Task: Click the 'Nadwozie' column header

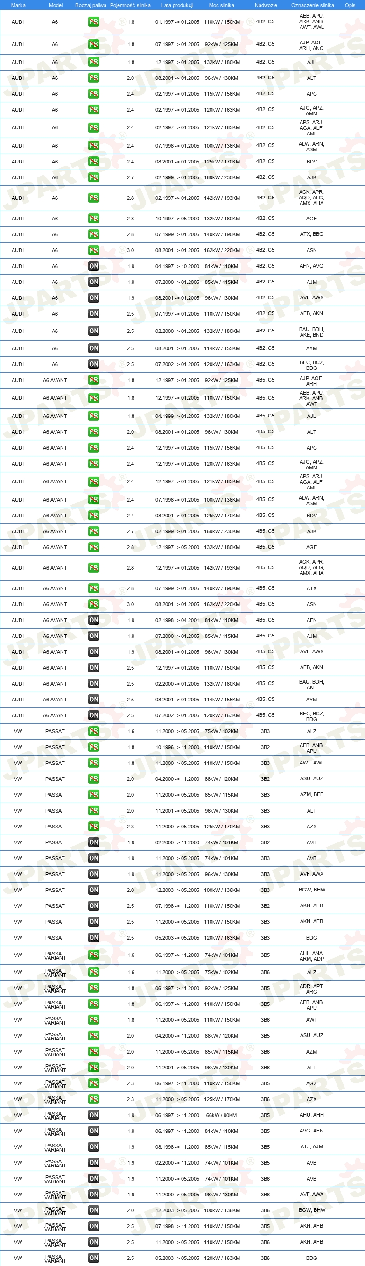Action: pyautogui.click(x=266, y=5)
